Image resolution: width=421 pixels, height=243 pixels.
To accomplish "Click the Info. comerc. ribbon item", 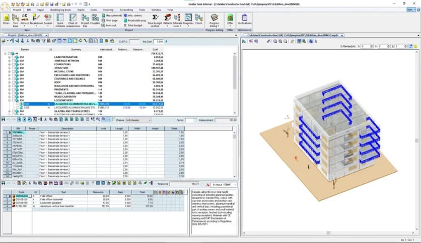I will 133,16.
